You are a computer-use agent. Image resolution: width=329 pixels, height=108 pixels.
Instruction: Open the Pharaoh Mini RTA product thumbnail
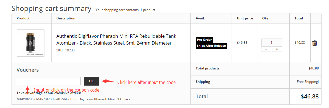pos(31,43)
